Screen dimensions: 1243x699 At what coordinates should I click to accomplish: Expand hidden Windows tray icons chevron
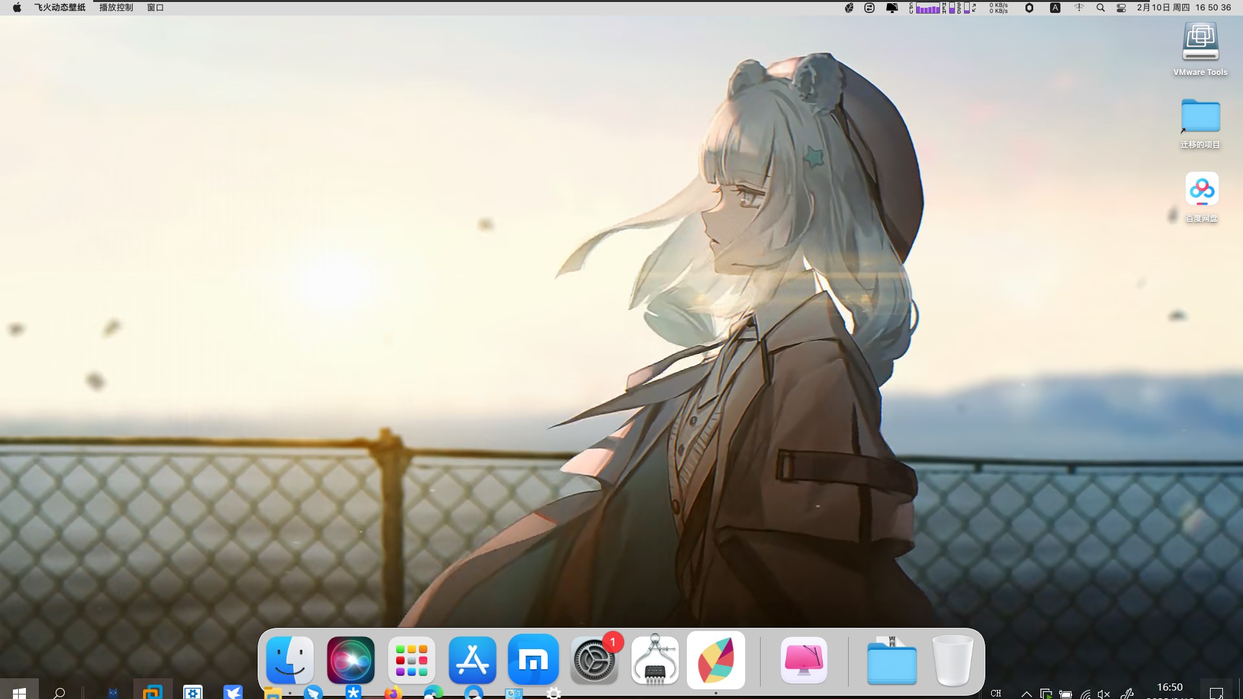click(x=1026, y=694)
